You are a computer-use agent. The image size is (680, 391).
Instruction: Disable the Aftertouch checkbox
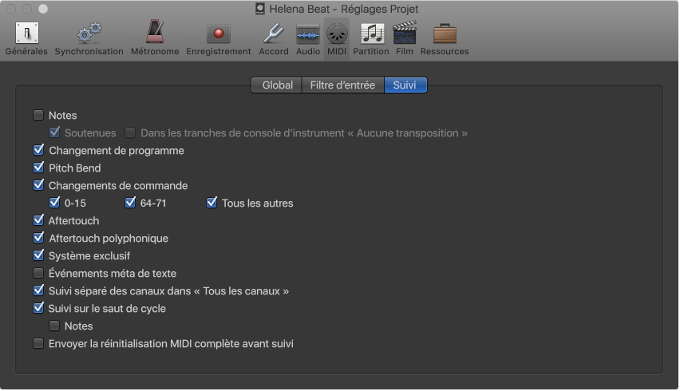pos(38,220)
